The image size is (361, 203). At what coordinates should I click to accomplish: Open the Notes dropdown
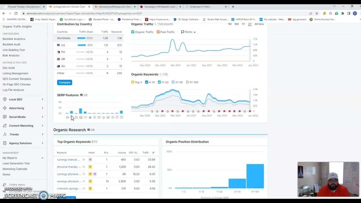click(188, 32)
